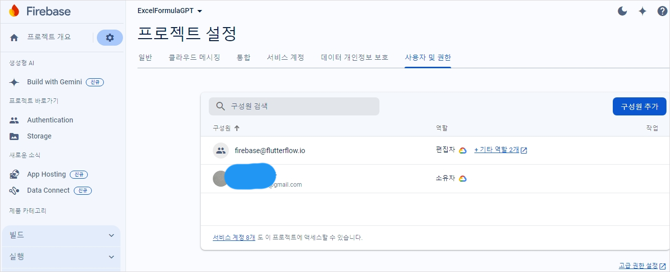Click the 구성원 추가 button
670x272 pixels.
point(639,106)
